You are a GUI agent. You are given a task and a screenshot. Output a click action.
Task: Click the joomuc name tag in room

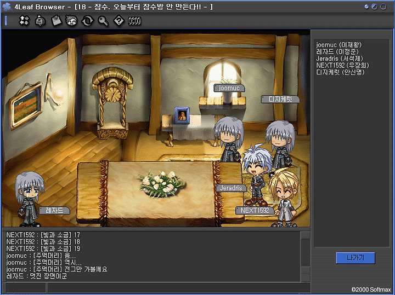coord(229,88)
